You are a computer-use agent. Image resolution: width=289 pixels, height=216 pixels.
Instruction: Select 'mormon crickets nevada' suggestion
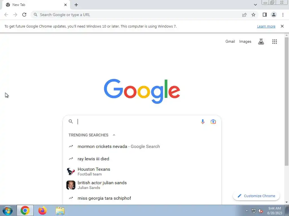pyautogui.click(x=142, y=146)
